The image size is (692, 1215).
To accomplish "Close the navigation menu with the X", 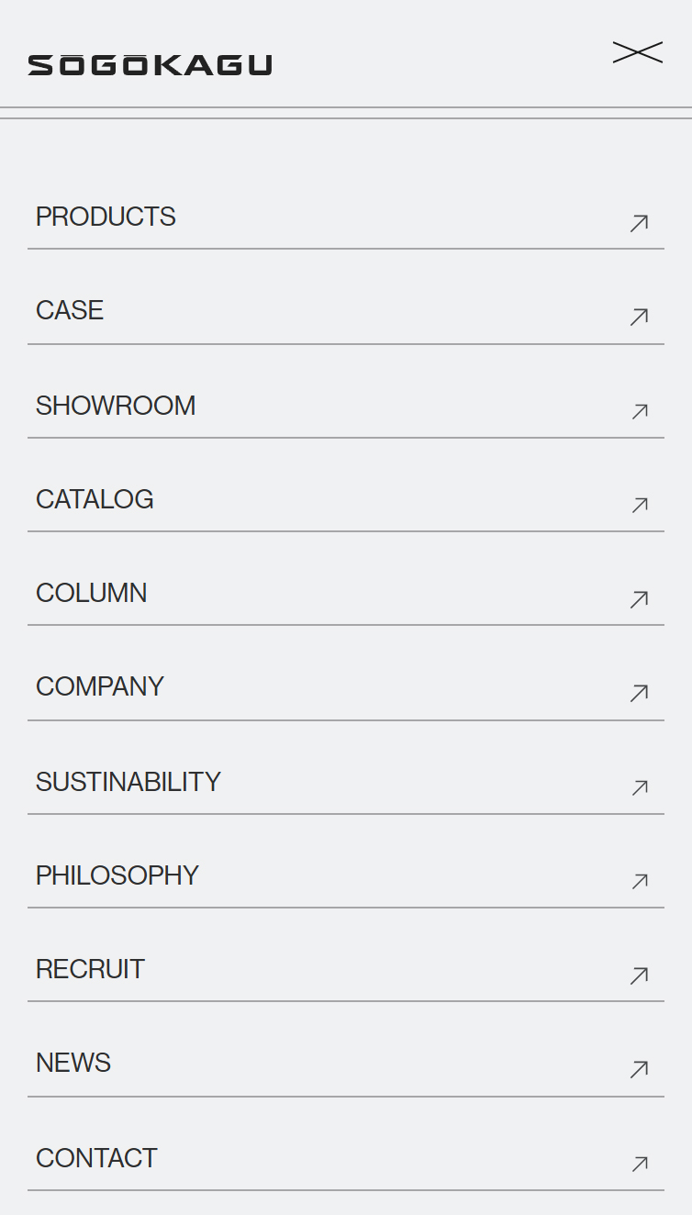I will (x=638, y=53).
